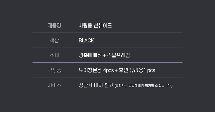Select the 차량용 선쉐이드 product name text
This screenshot has height=121, width=215.
[95, 25]
